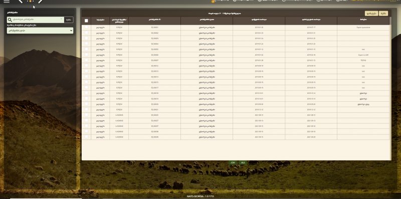The height and width of the screenshot is (199, 401).
Task: Click the EQ-00037 ID cell
Action: tap(155, 126)
